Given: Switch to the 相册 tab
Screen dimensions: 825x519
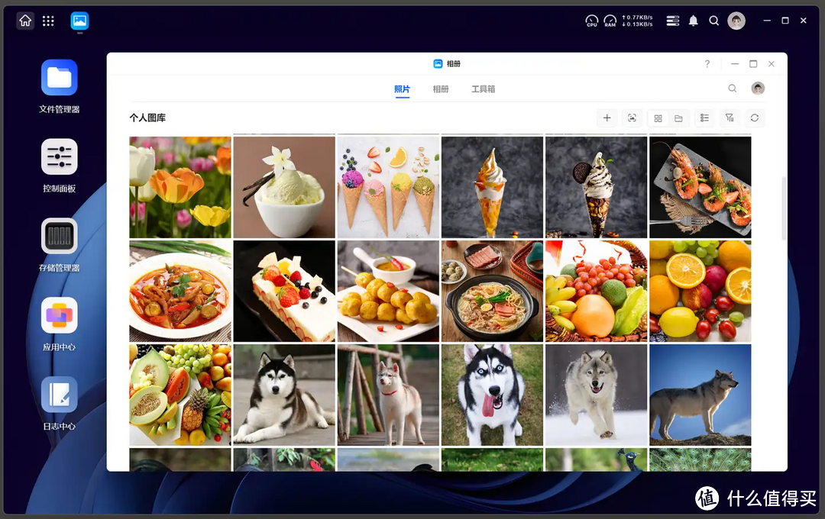Looking at the screenshot, I should tap(441, 89).
